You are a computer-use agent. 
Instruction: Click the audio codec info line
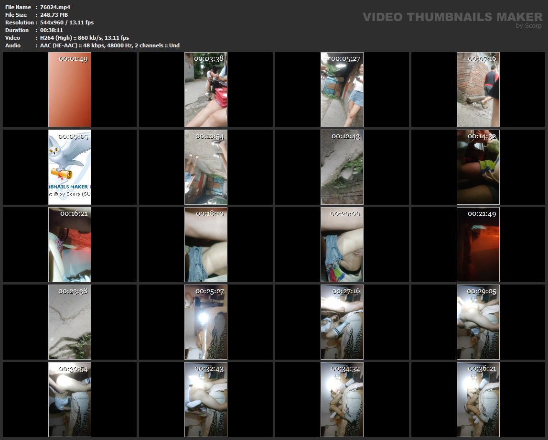tap(110, 45)
